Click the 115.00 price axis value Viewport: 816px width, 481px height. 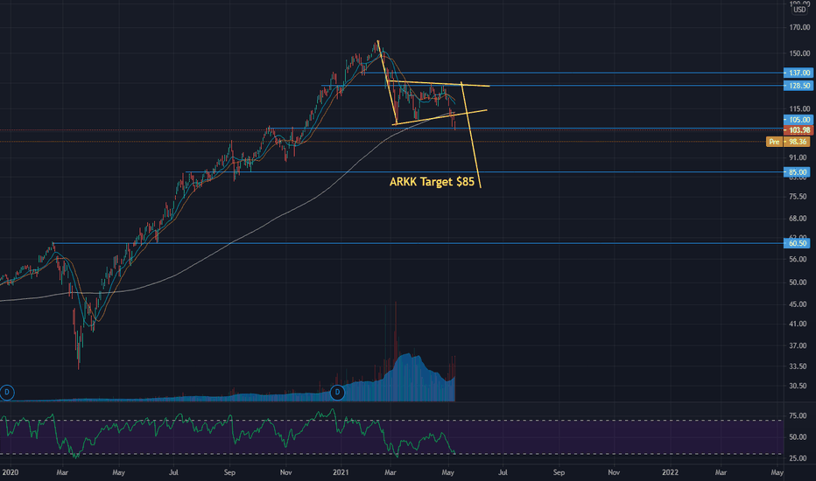799,108
